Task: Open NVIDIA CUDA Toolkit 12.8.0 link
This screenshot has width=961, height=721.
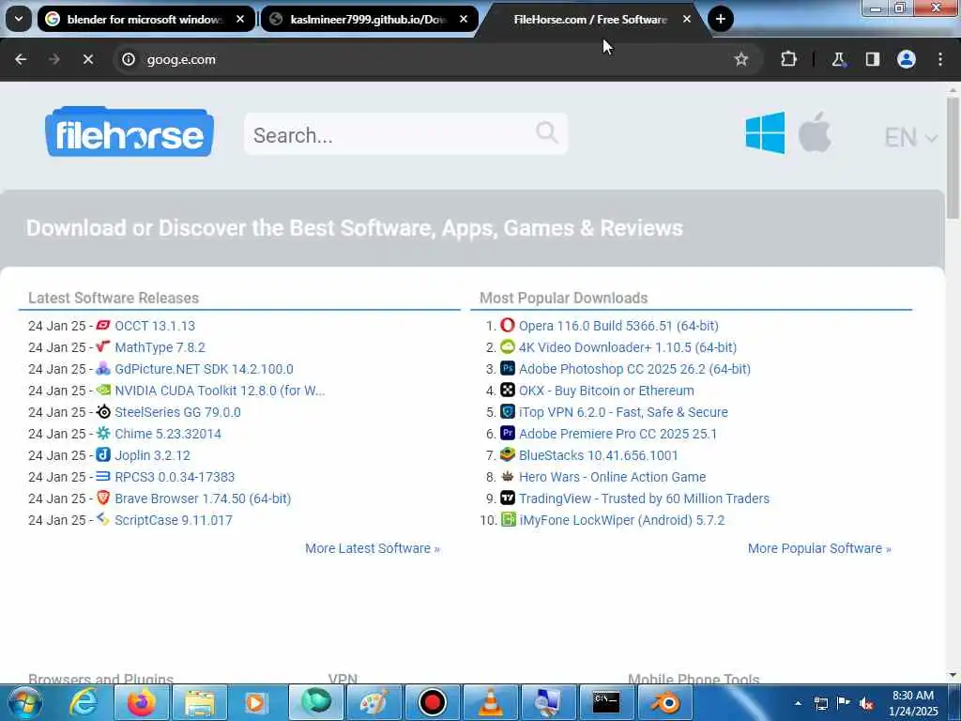Action: [220, 391]
